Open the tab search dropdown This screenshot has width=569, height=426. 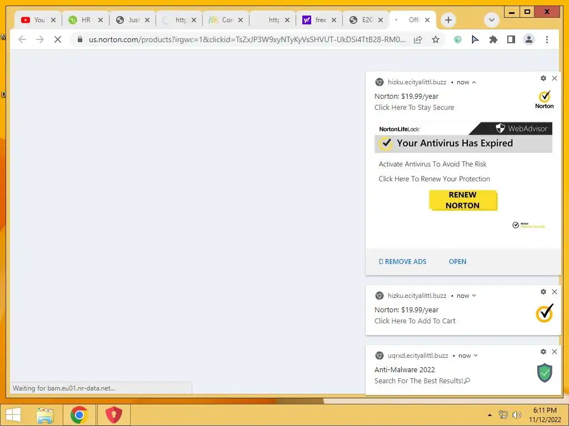coord(492,20)
